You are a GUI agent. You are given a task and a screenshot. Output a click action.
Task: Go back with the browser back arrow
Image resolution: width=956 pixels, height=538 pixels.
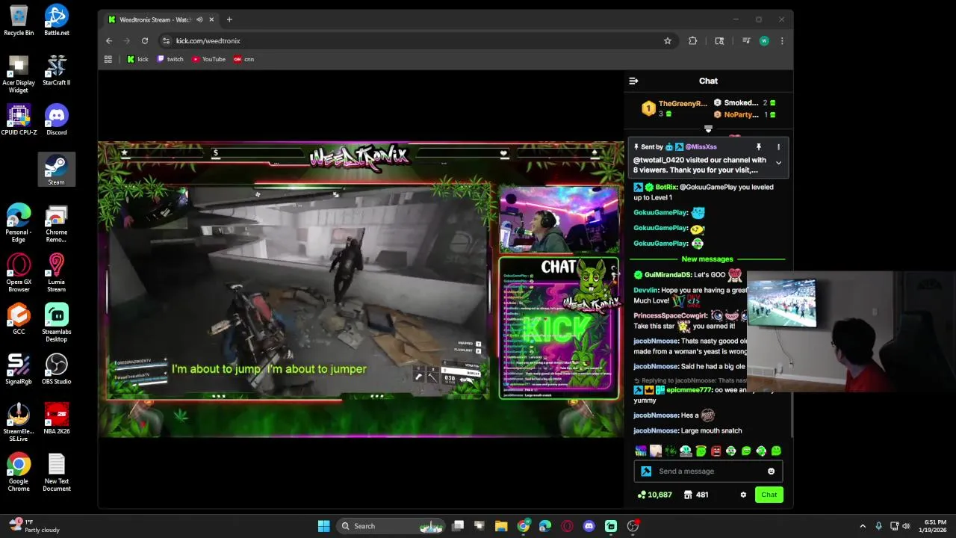tap(109, 41)
